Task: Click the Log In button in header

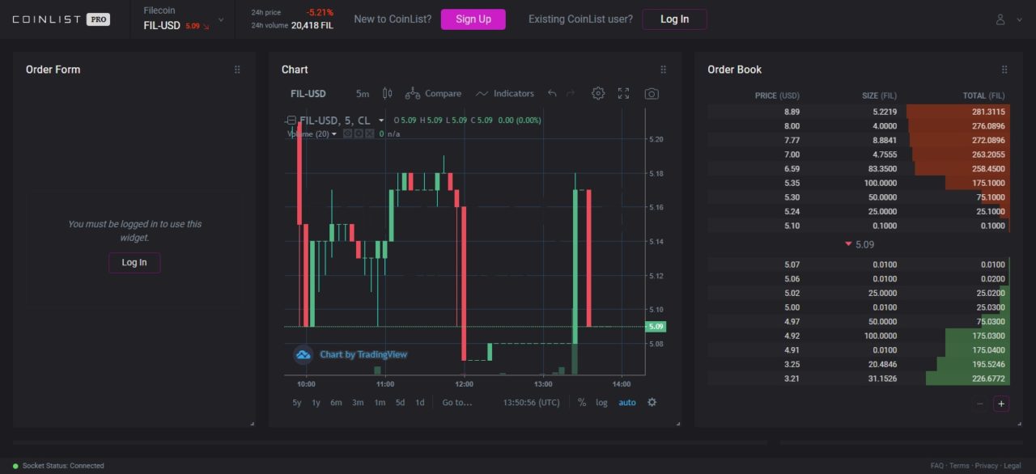Action: [674, 19]
